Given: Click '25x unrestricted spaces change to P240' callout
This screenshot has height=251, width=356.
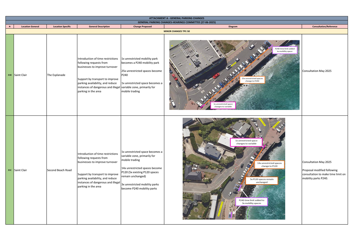Looking at the screenshot, I should (252, 80).
